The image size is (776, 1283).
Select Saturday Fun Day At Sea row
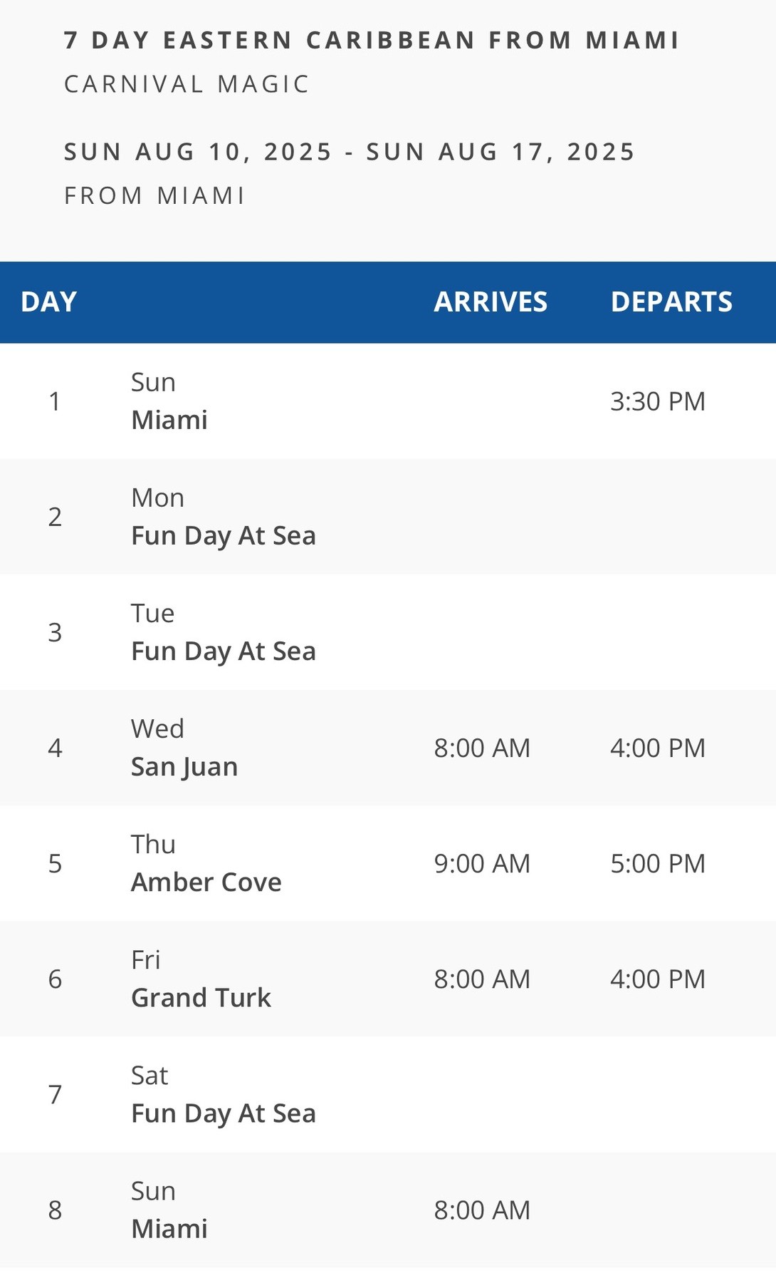coord(388,1094)
